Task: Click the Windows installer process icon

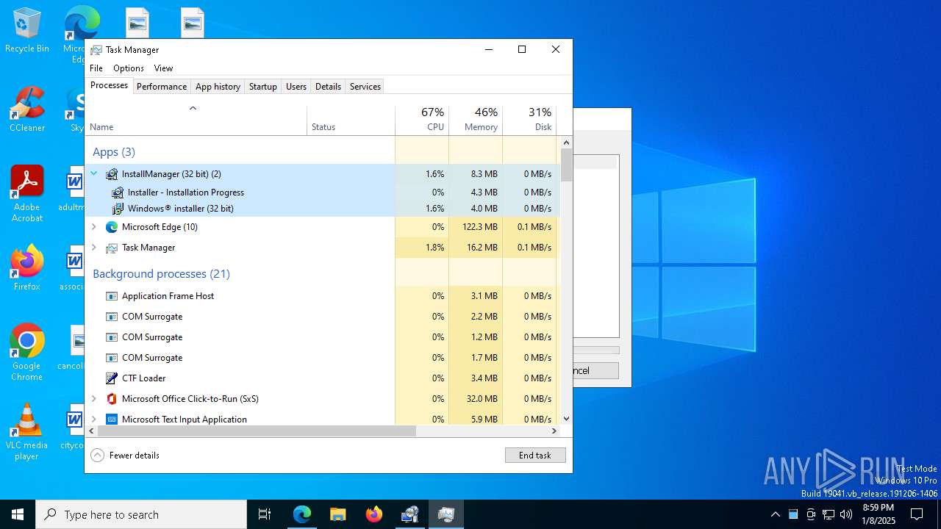Action: 118,209
